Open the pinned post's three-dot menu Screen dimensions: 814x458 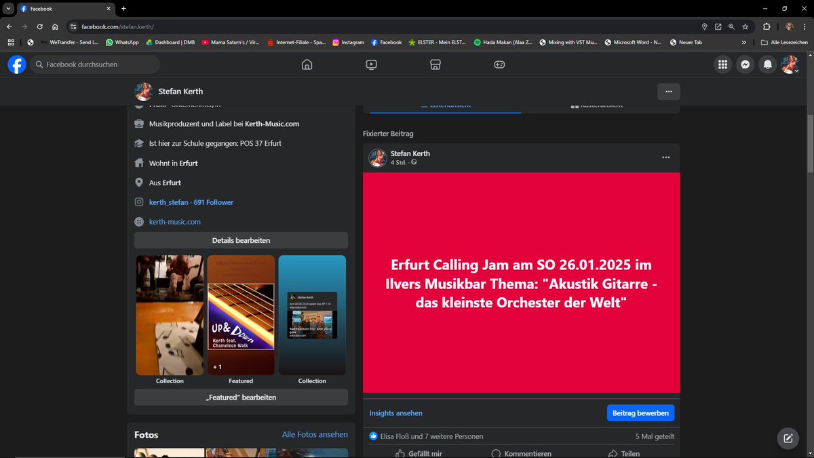point(666,157)
